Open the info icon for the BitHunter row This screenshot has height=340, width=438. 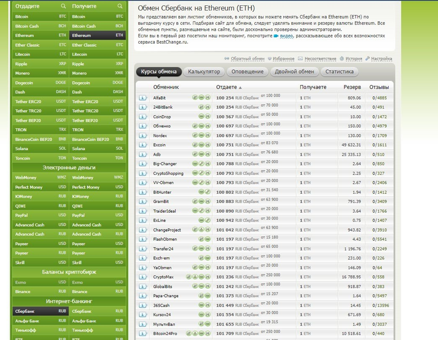pos(143,192)
